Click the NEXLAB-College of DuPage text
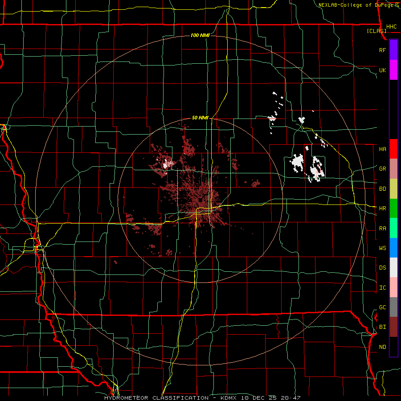Image resolution: width=401 pixels, height=401 pixels. coord(356,5)
